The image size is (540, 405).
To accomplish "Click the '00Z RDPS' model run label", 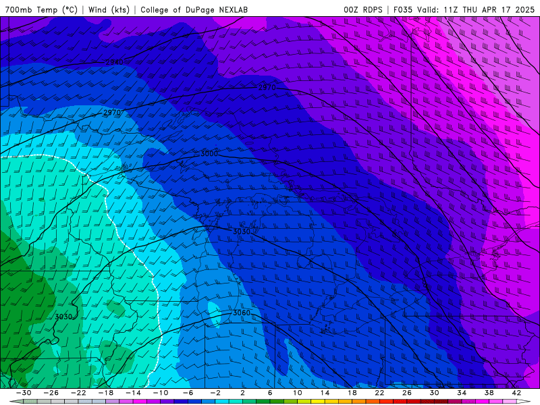I will point(363,9).
